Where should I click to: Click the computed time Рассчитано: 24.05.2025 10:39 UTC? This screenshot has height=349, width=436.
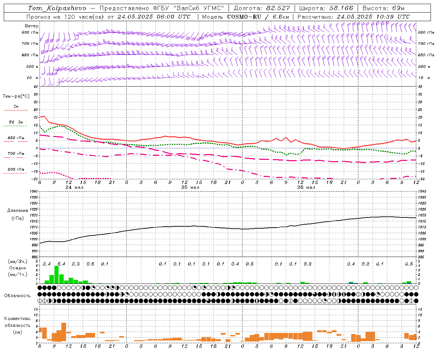[x=354, y=17]
